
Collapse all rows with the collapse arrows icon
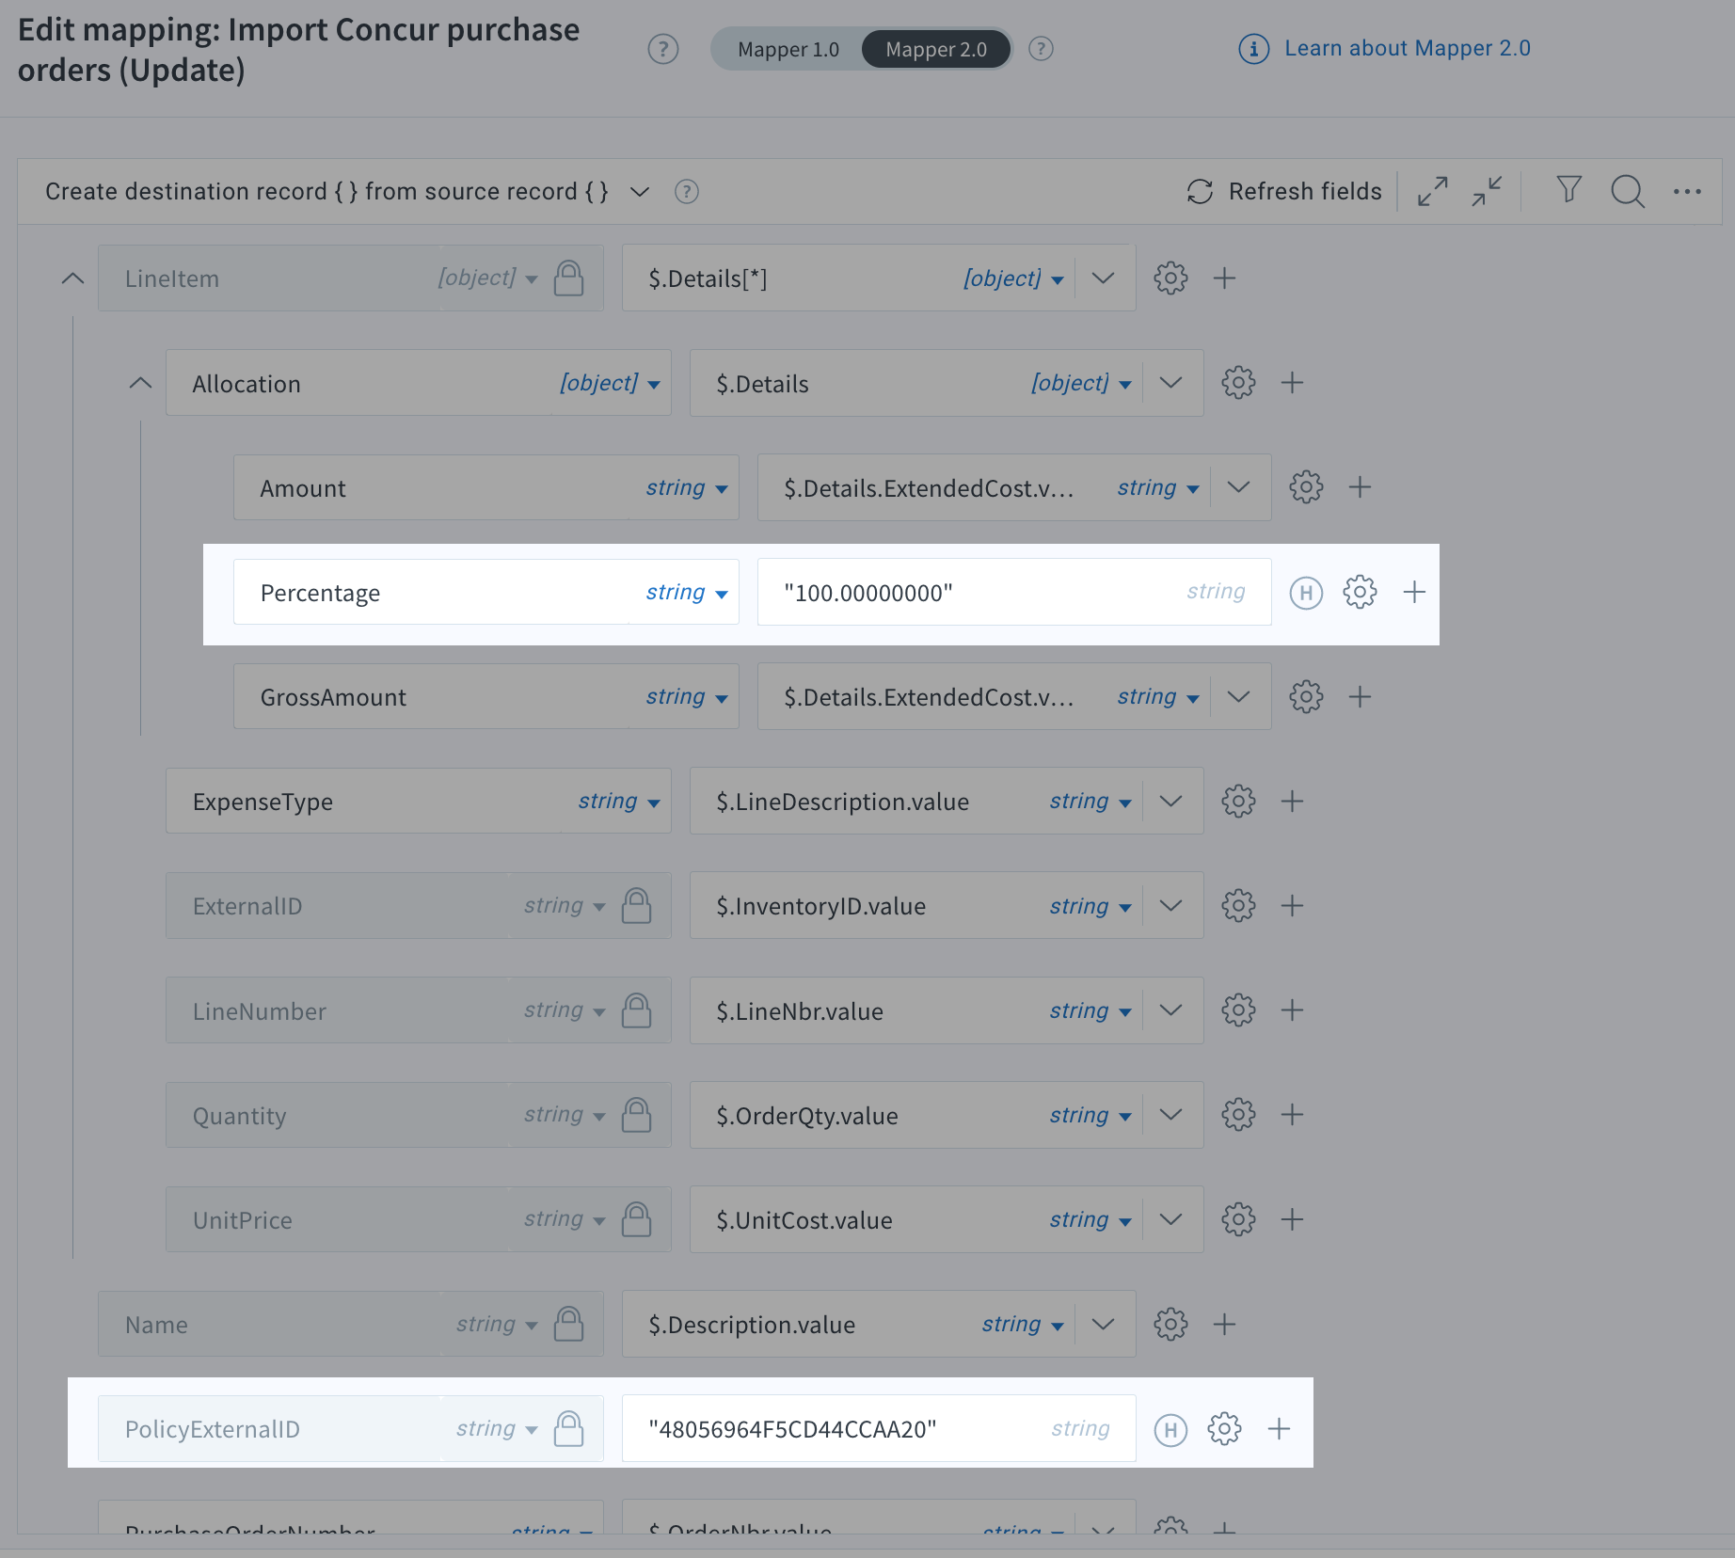(x=1487, y=191)
